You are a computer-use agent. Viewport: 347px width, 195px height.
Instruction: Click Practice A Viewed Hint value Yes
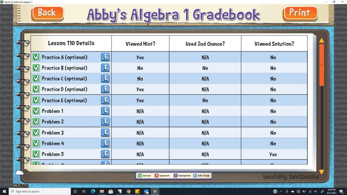[x=140, y=58]
